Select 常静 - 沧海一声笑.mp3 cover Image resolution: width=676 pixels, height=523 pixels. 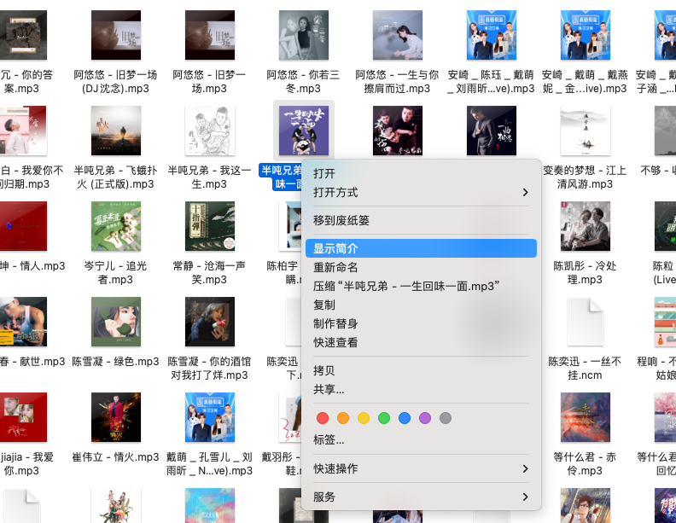[x=210, y=226]
